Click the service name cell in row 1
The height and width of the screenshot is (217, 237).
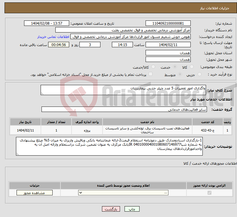[147, 130]
